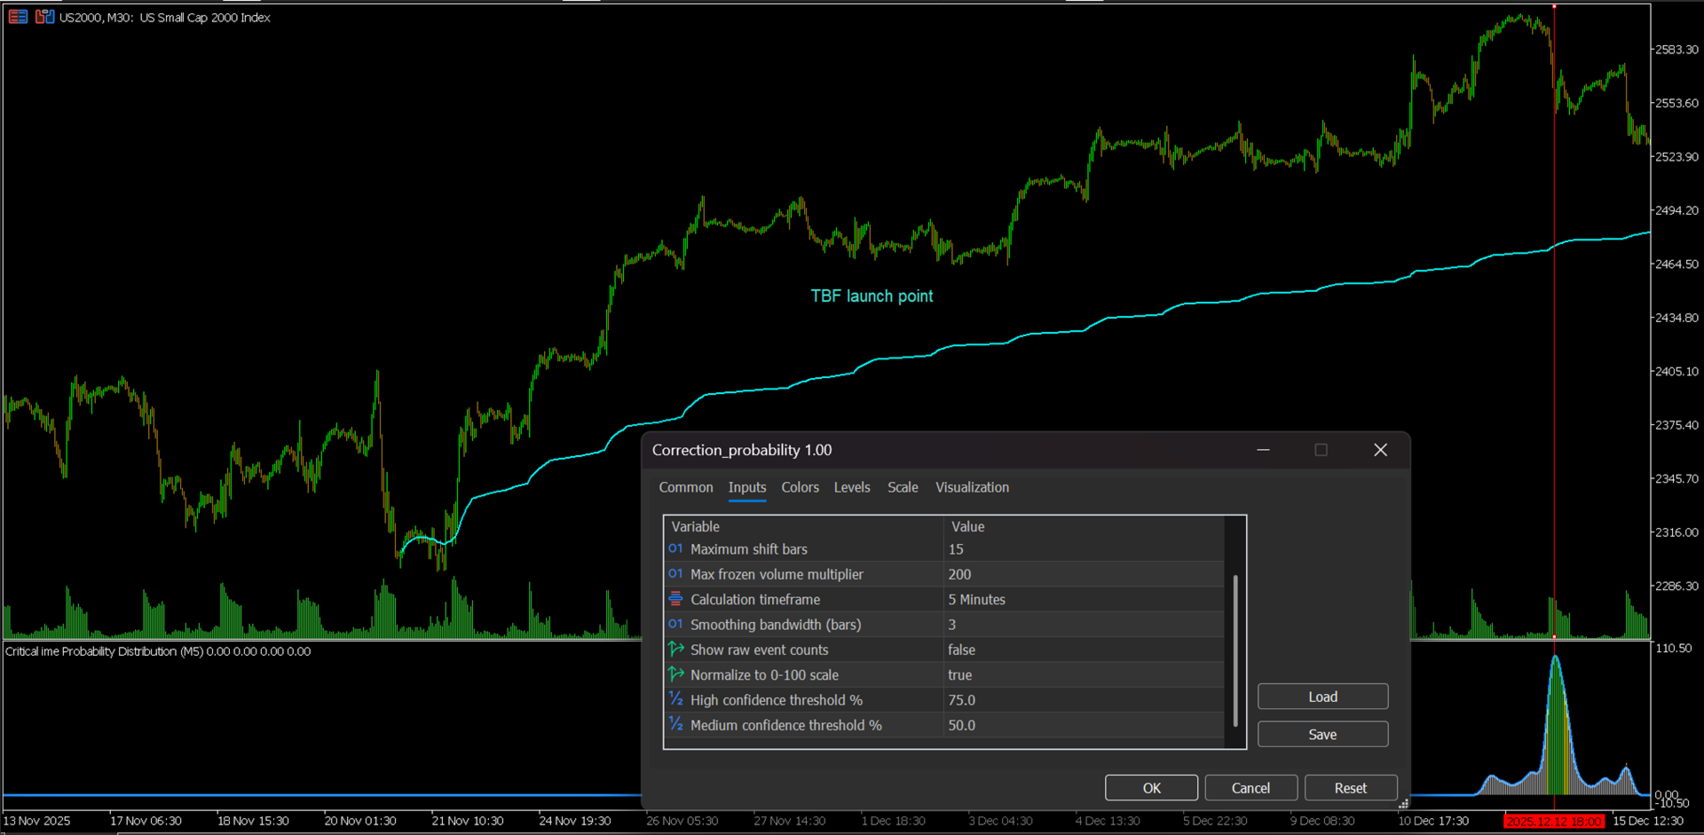Click the chart panel icon beside US2000 title

(x=18, y=17)
